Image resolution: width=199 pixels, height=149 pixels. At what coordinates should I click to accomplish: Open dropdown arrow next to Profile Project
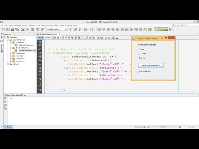[95, 29]
